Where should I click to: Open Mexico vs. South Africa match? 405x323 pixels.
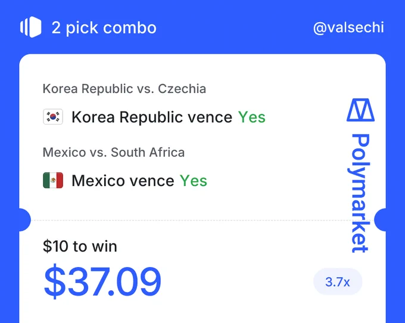pyautogui.click(x=114, y=152)
